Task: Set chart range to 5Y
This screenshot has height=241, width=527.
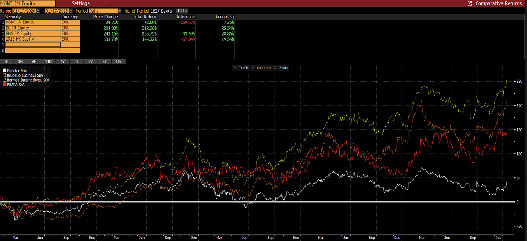Action: (105, 62)
